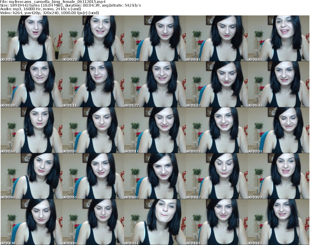310x245 pixels.
Task: Select the frame marked 00:01:50
Action: pos(31,130)
